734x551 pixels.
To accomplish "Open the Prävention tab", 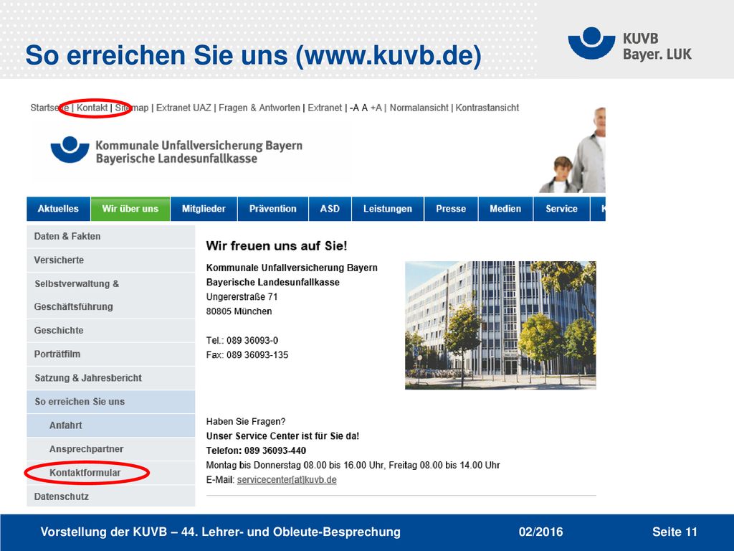I will [x=273, y=209].
